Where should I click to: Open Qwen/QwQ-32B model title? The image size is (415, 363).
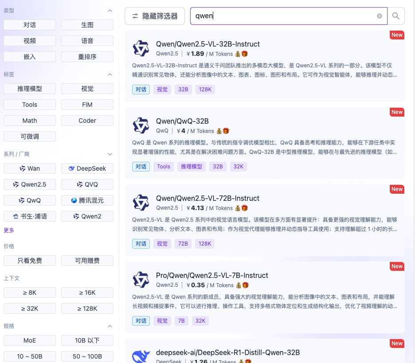point(182,121)
